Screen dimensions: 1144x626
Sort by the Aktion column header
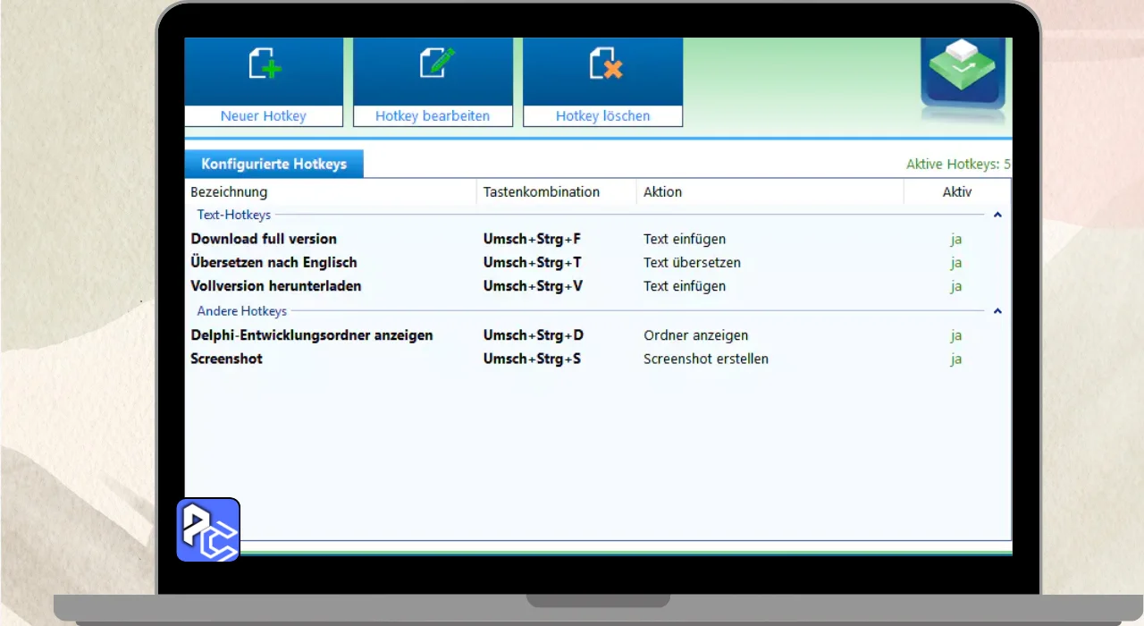pos(662,192)
